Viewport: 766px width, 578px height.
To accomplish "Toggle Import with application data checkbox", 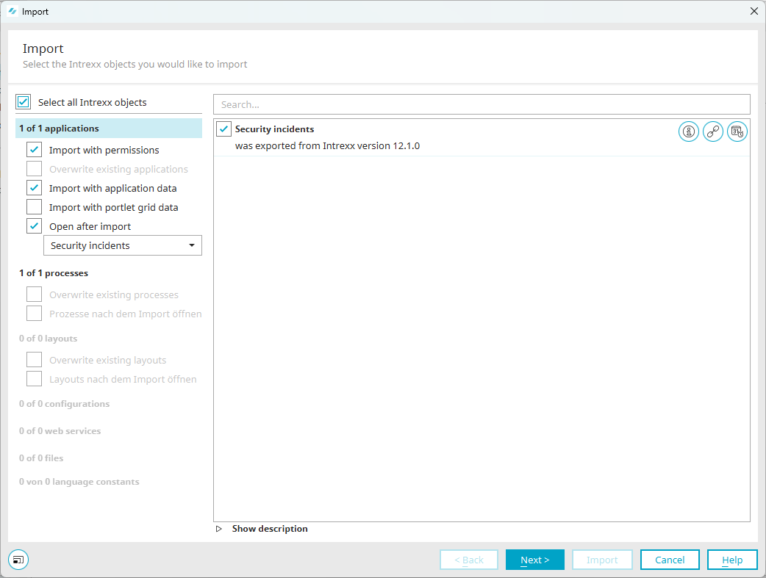I will click(x=35, y=188).
